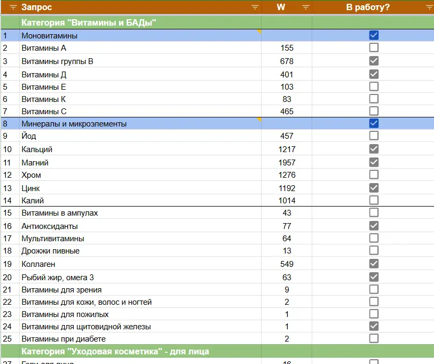
Task: Untick the Рыбий жир, омега 3 checkbox
Action: (374, 277)
